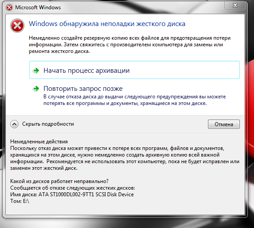Click the Имя диска ATA ST1000DL002 line

[x=72, y=194]
